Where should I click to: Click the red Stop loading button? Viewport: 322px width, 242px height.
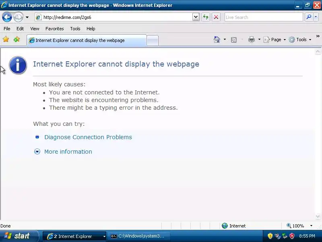216,17
